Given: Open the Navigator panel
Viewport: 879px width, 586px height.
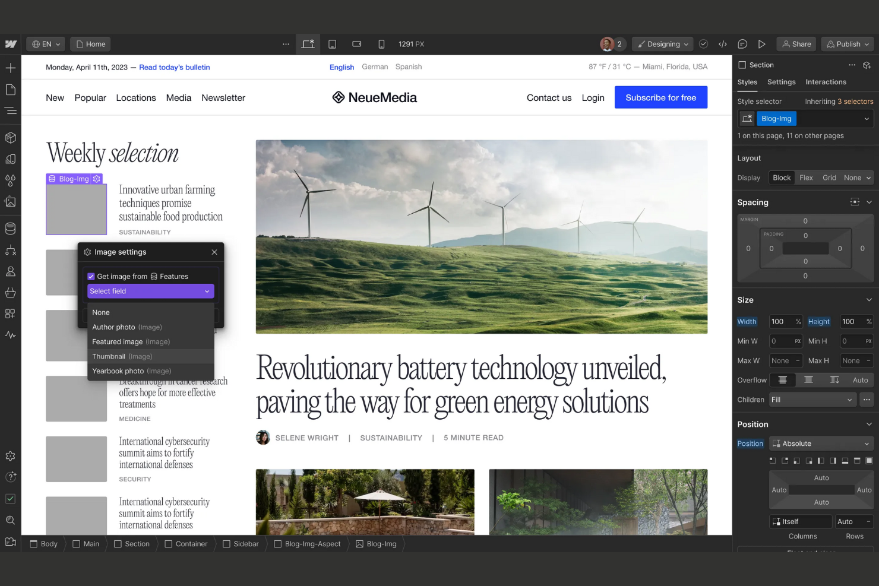Looking at the screenshot, I should (x=10, y=110).
